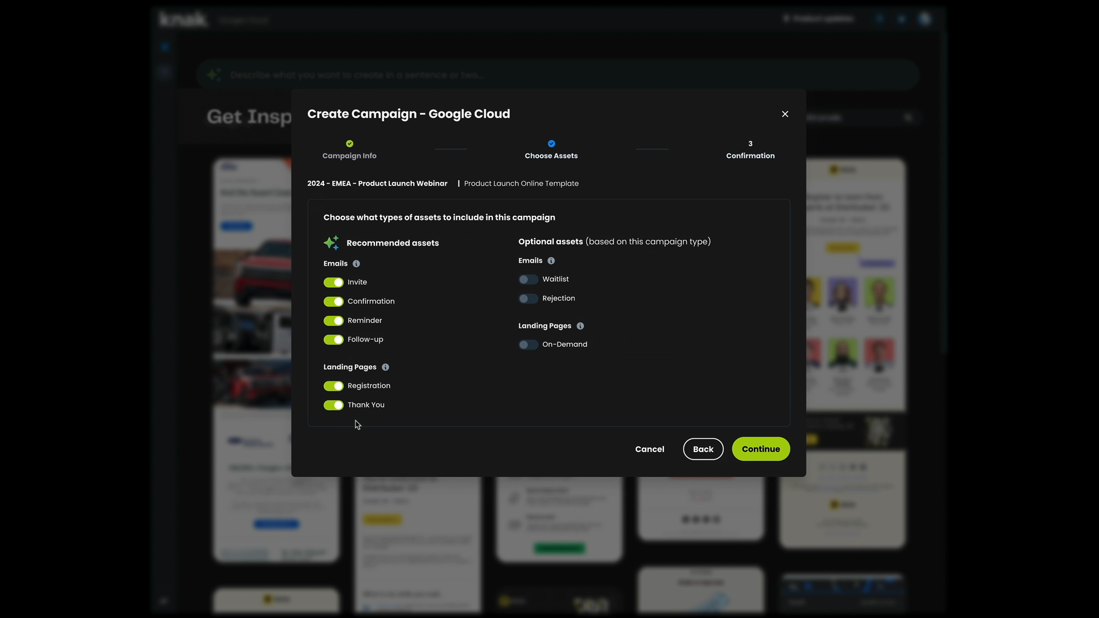Click the On-Demand label text
This screenshot has width=1099, height=618.
click(565, 344)
